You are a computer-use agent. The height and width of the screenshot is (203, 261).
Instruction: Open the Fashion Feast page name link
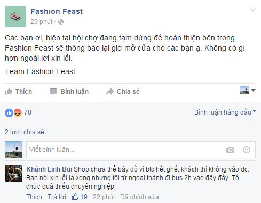tap(57, 11)
